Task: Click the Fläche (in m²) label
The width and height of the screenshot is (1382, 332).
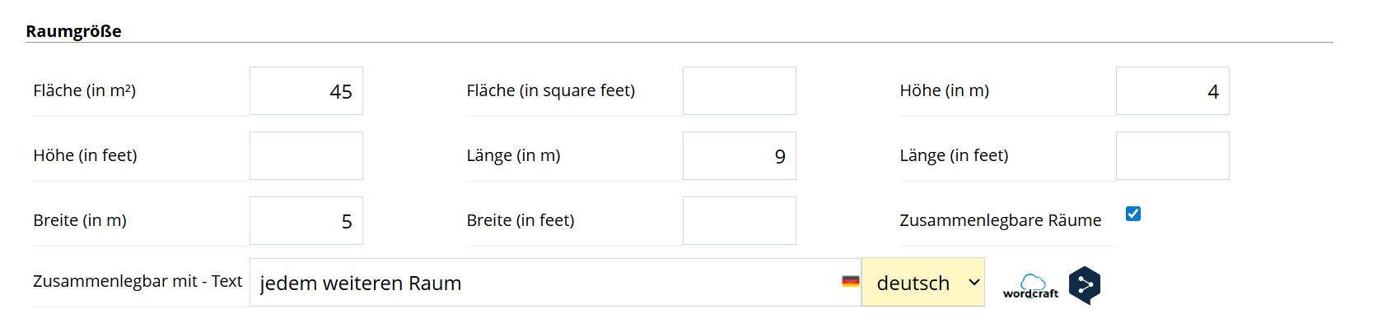Action: [85, 90]
